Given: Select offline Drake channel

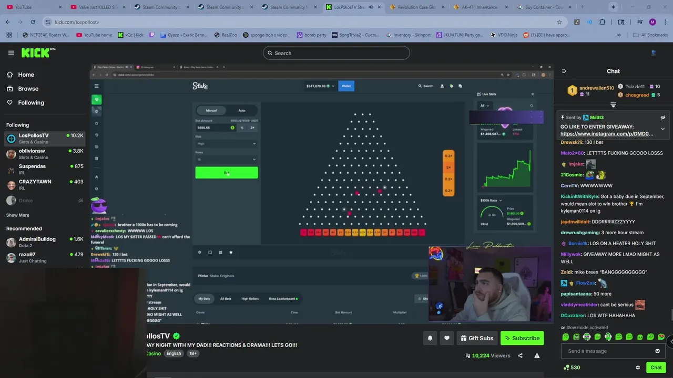Looking at the screenshot, I should 45,201.
